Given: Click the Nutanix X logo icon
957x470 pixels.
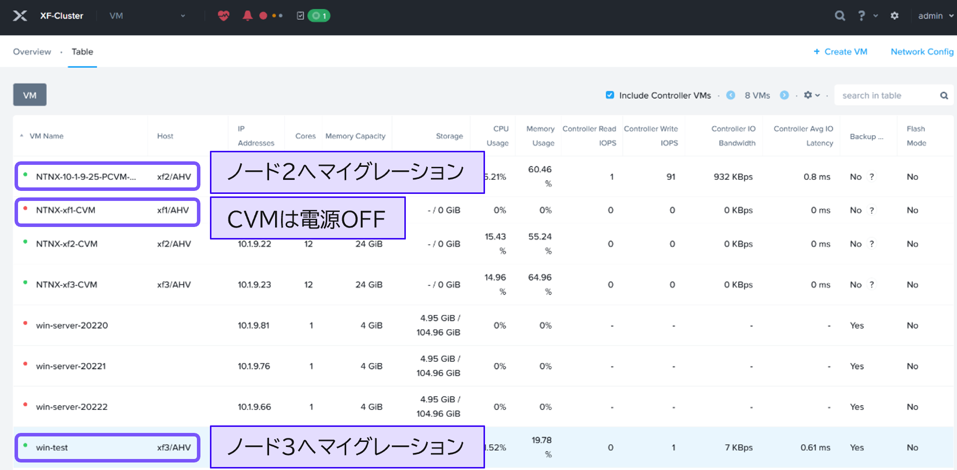Looking at the screenshot, I should [20, 16].
